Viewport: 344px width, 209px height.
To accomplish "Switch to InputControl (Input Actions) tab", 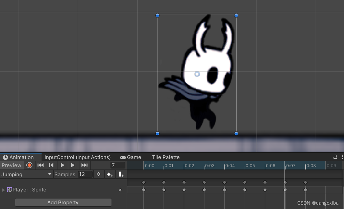I will tap(77, 157).
